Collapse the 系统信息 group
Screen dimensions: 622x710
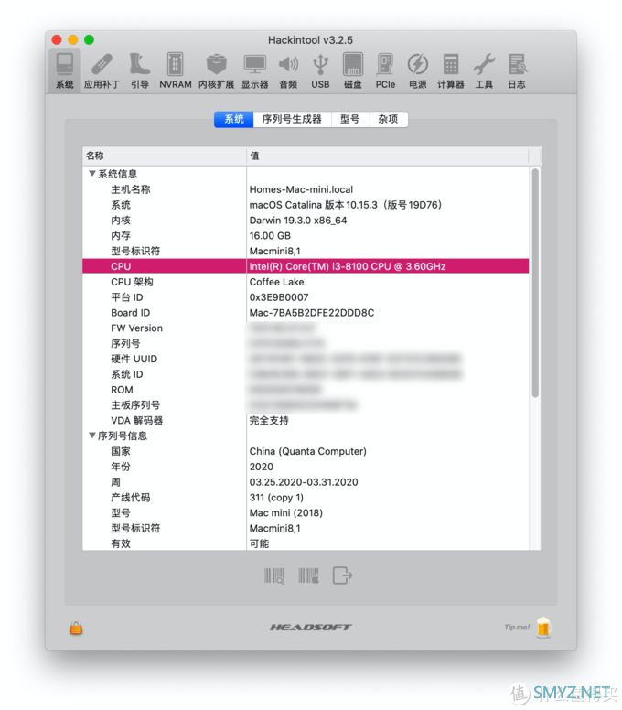[92, 174]
